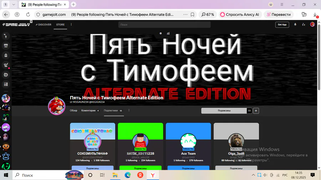Go back with the browser back arrow
The width and height of the screenshot is (321, 180).
[x=6, y=15]
